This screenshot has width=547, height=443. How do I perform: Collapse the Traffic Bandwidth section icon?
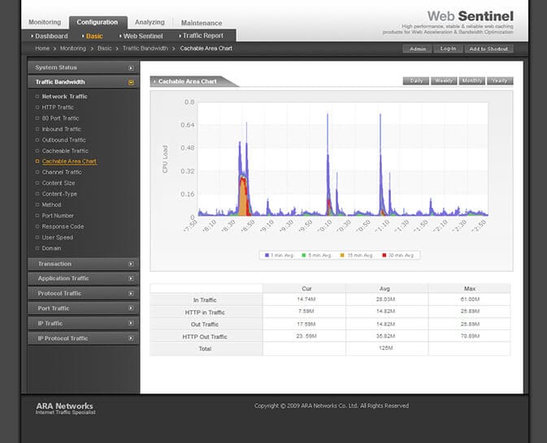(131, 82)
